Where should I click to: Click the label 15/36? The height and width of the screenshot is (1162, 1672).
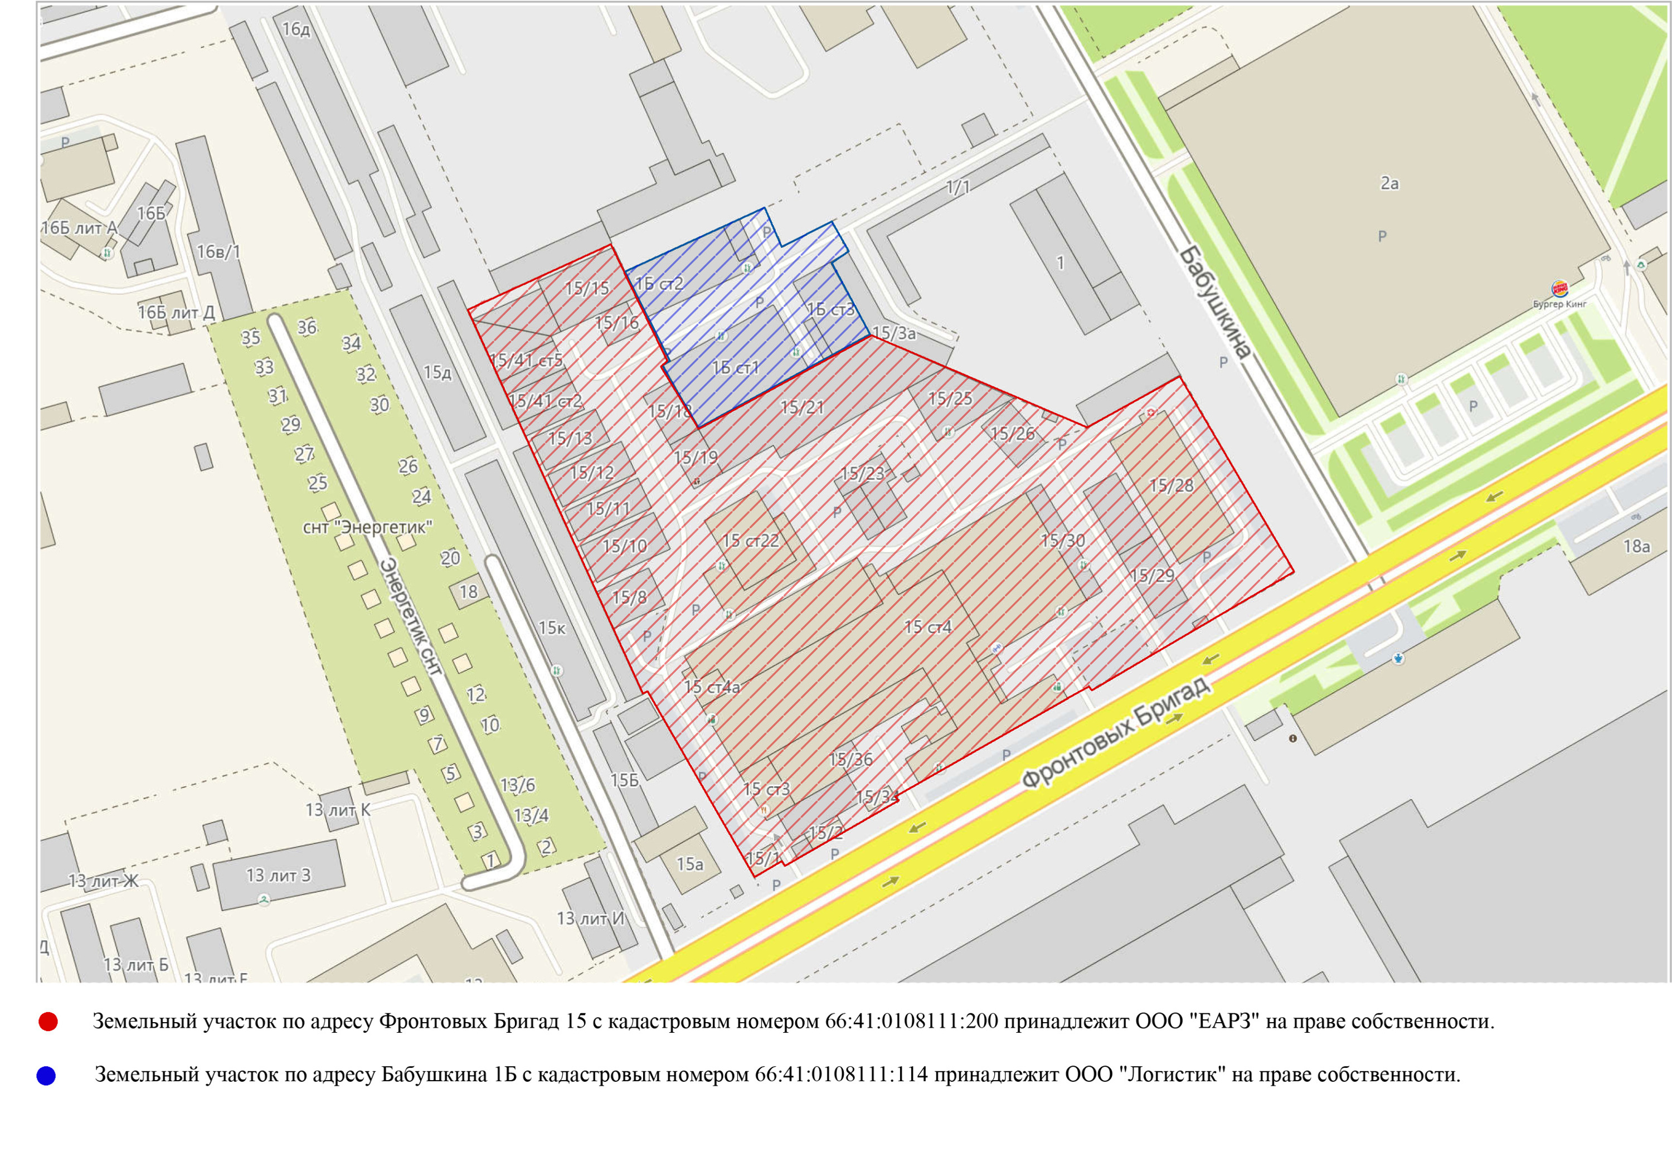(850, 760)
